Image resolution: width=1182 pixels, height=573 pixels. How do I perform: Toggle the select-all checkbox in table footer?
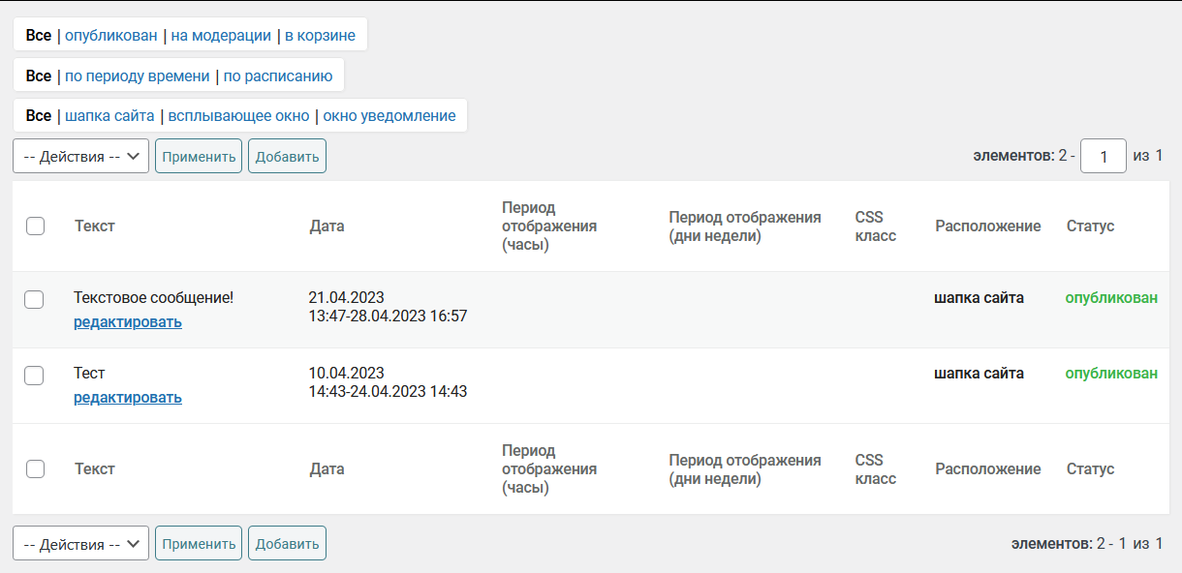point(36,469)
